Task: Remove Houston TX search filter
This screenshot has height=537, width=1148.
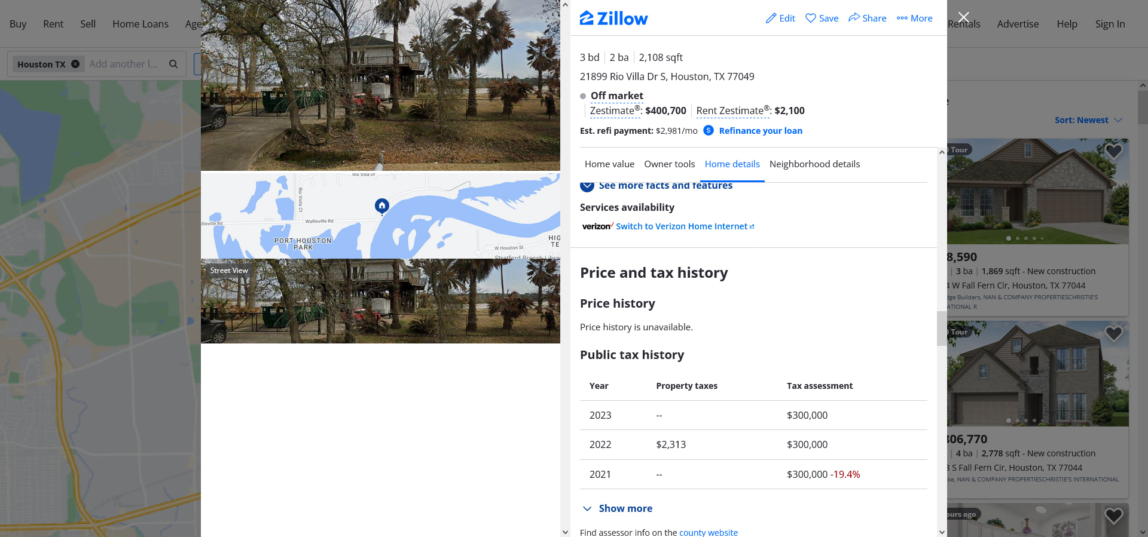Action: [75, 64]
